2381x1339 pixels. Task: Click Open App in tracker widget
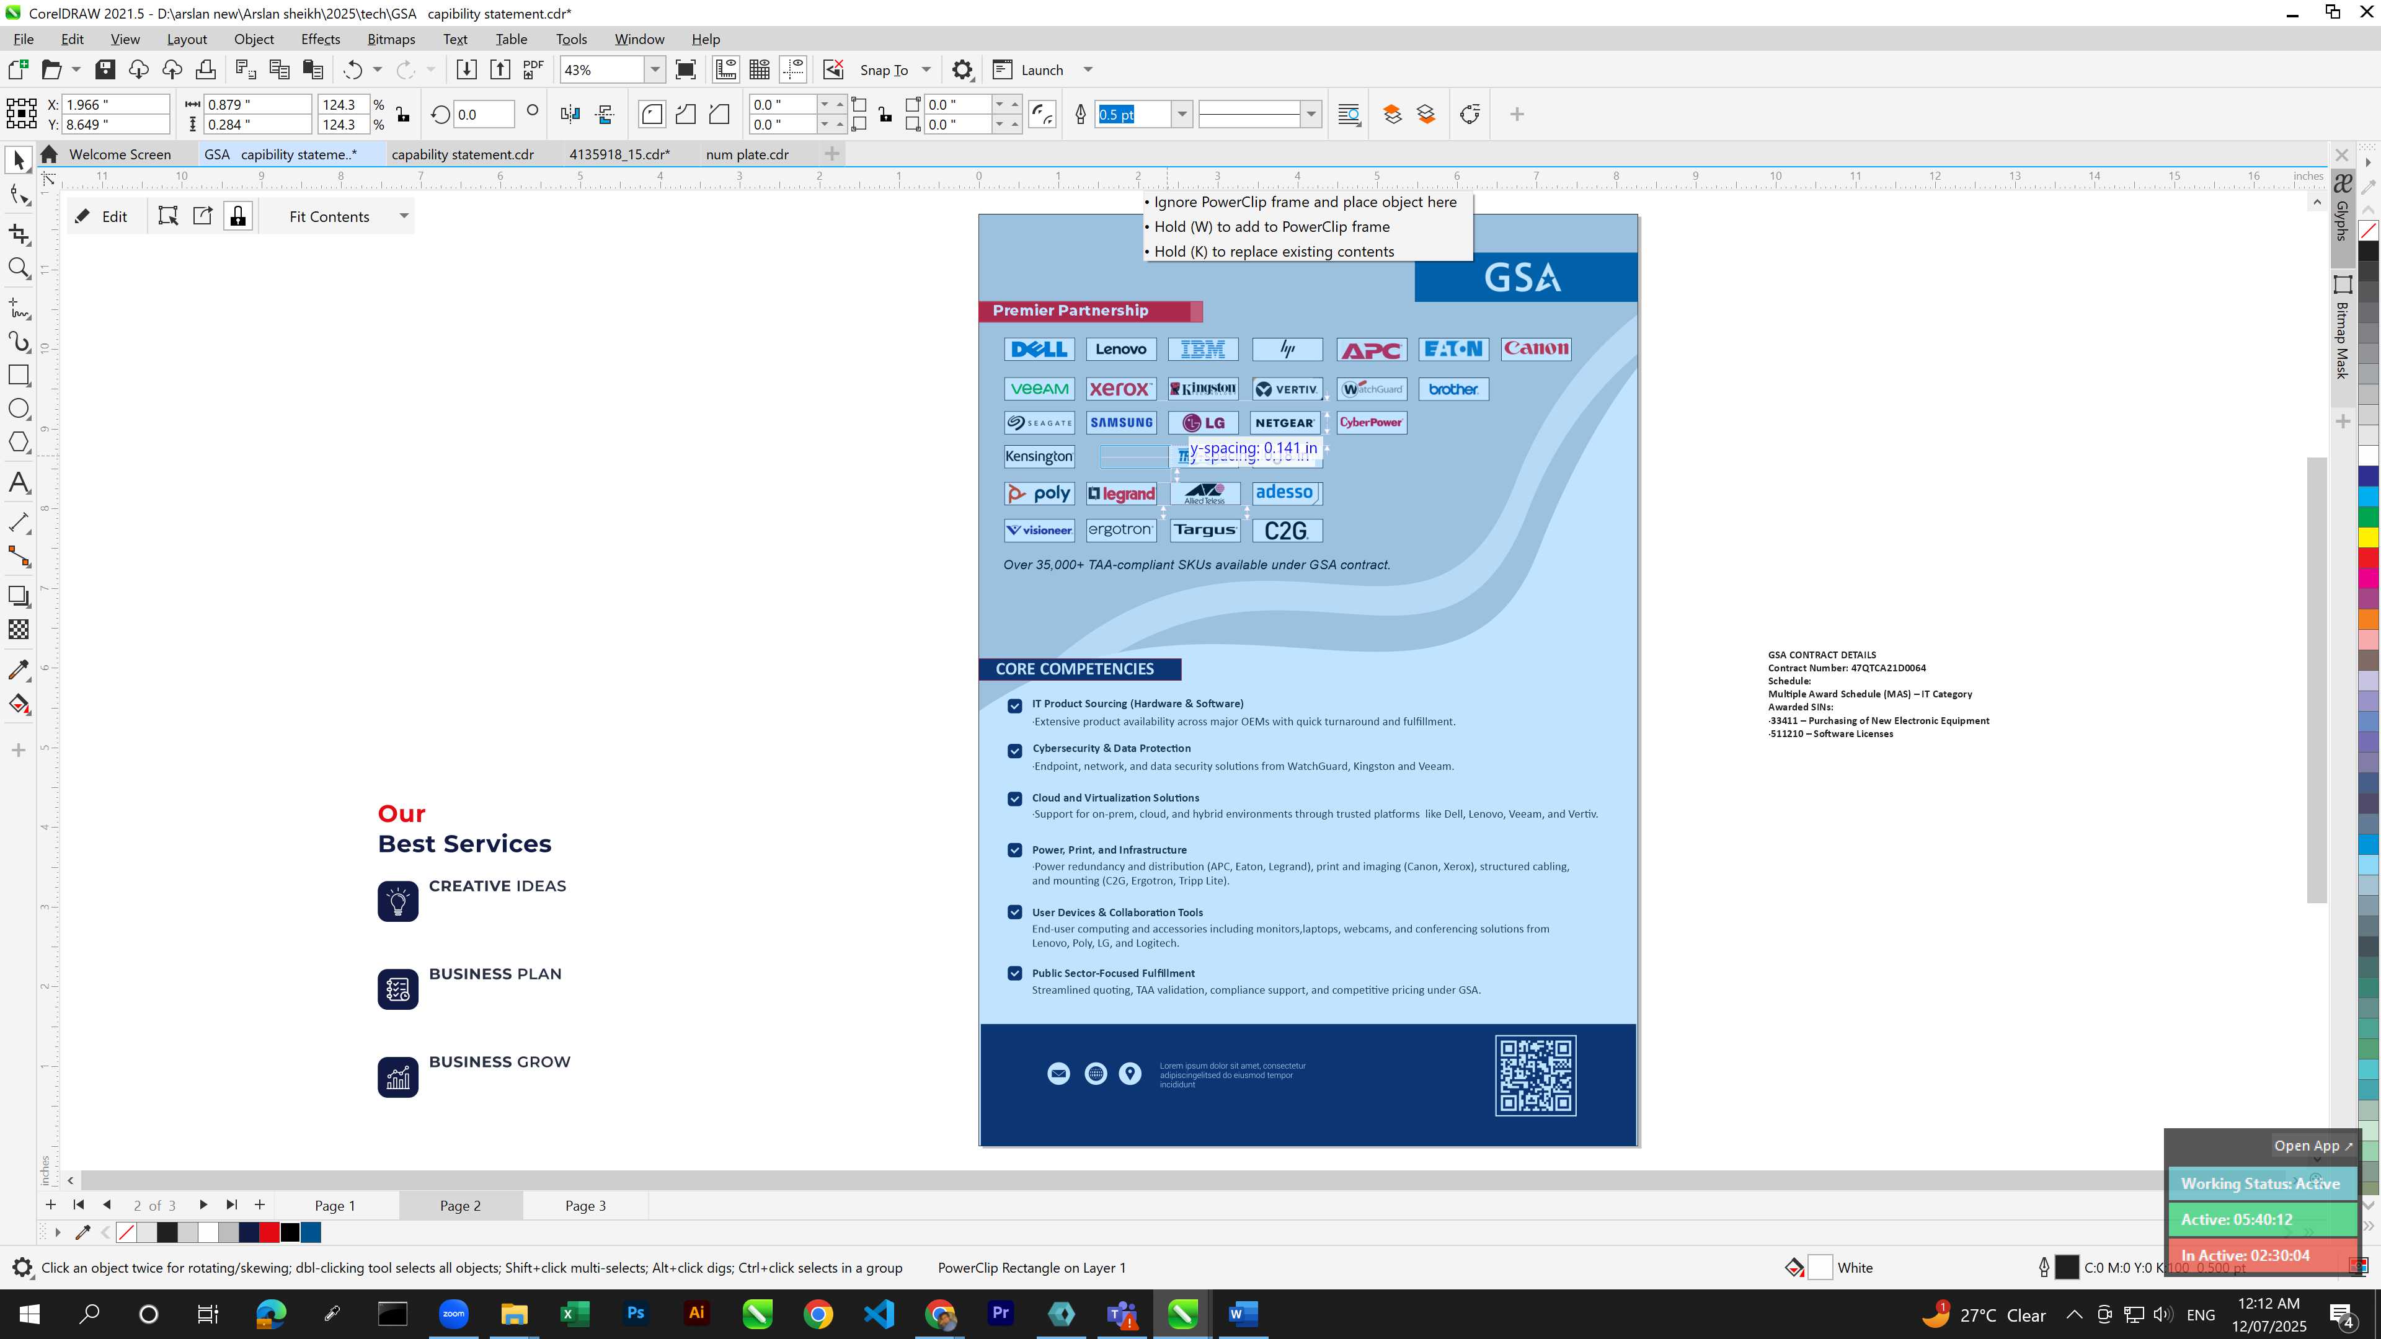2313,1145
